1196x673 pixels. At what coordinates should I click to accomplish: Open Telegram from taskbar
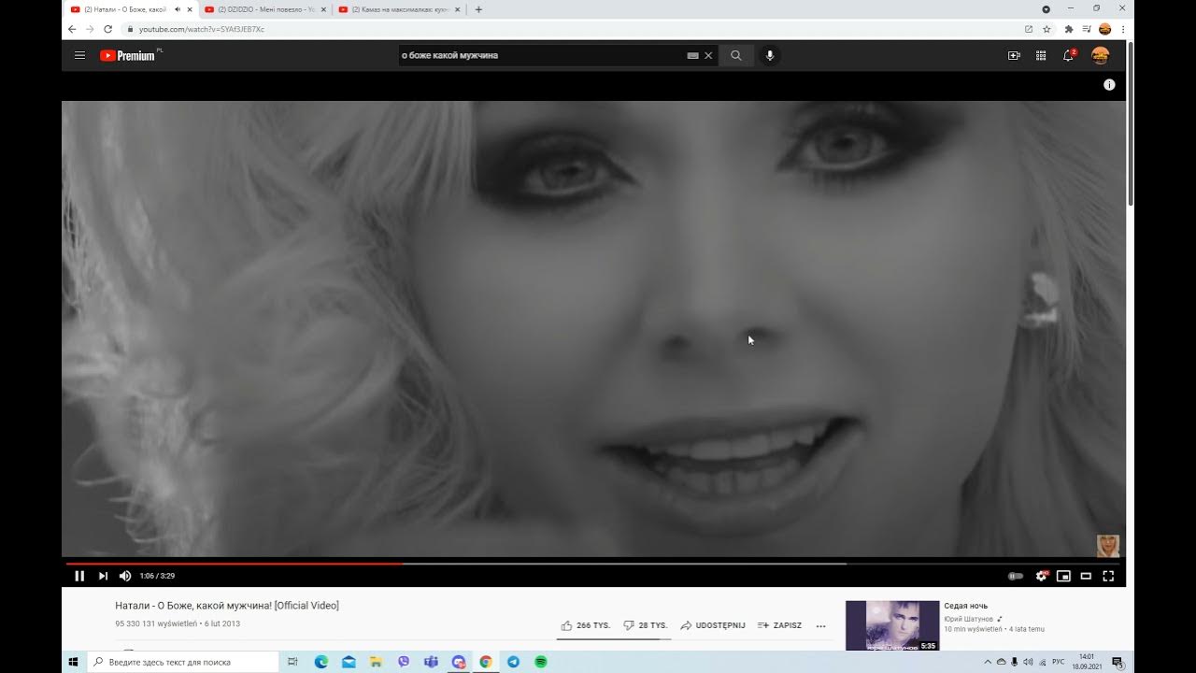[x=513, y=662]
